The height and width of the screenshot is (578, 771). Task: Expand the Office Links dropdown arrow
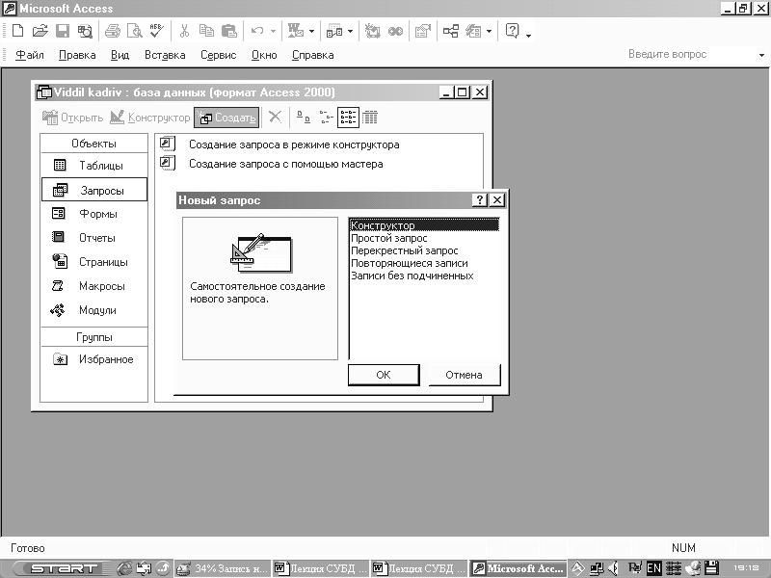pyautogui.click(x=311, y=32)
